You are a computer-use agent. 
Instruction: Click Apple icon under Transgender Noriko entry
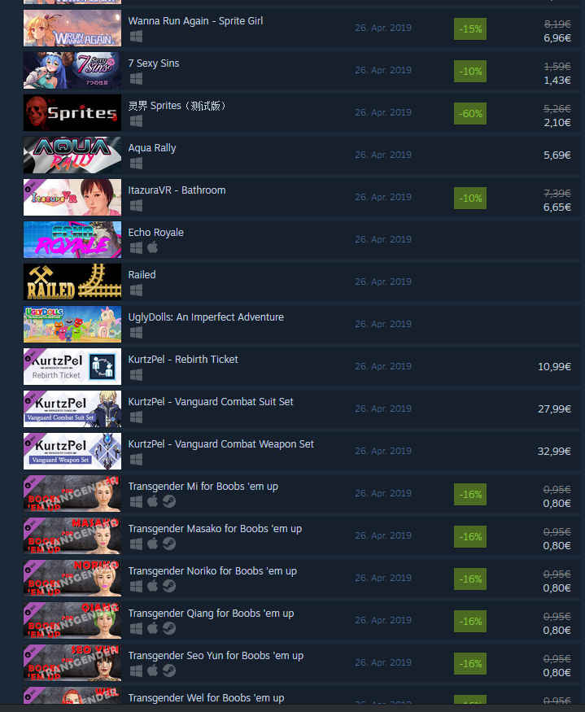click(153, 586)
